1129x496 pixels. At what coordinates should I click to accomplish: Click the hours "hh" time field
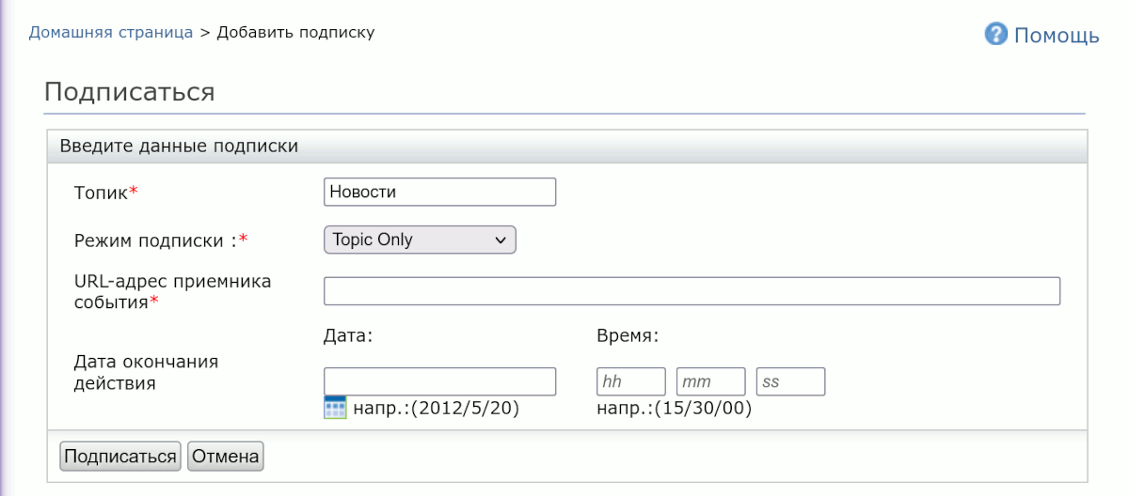[630, 381]
